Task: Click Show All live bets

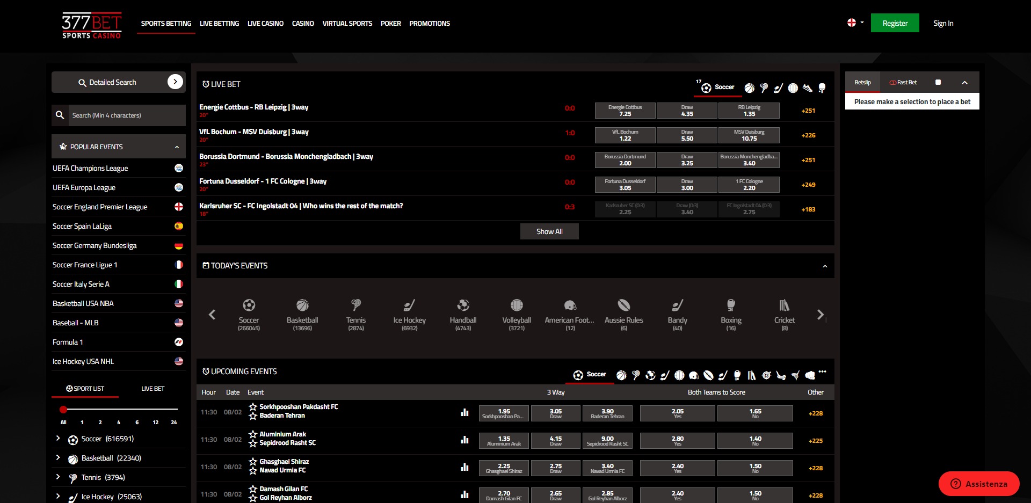Action: tap(549, 231)
